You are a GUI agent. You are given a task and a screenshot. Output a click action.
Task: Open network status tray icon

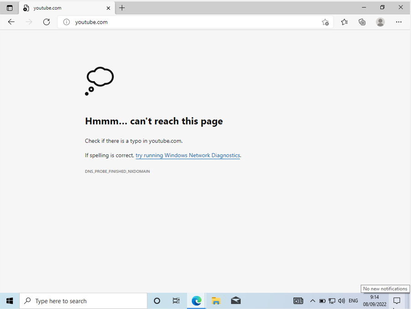click(332, 301)
